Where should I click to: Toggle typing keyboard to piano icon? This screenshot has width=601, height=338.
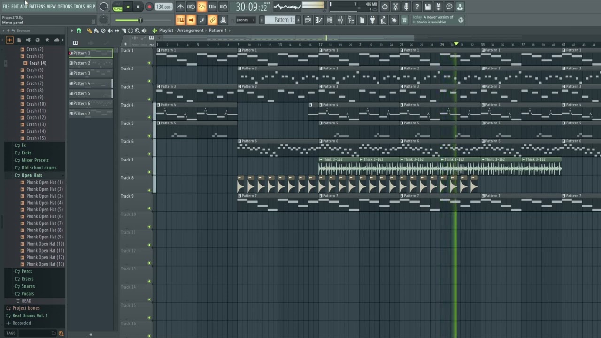[180, 20]
